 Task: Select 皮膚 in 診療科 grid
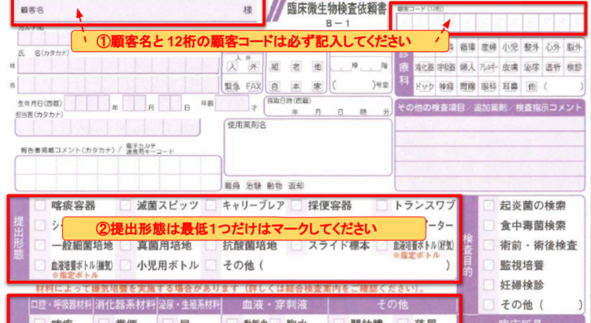click(510, 67)
